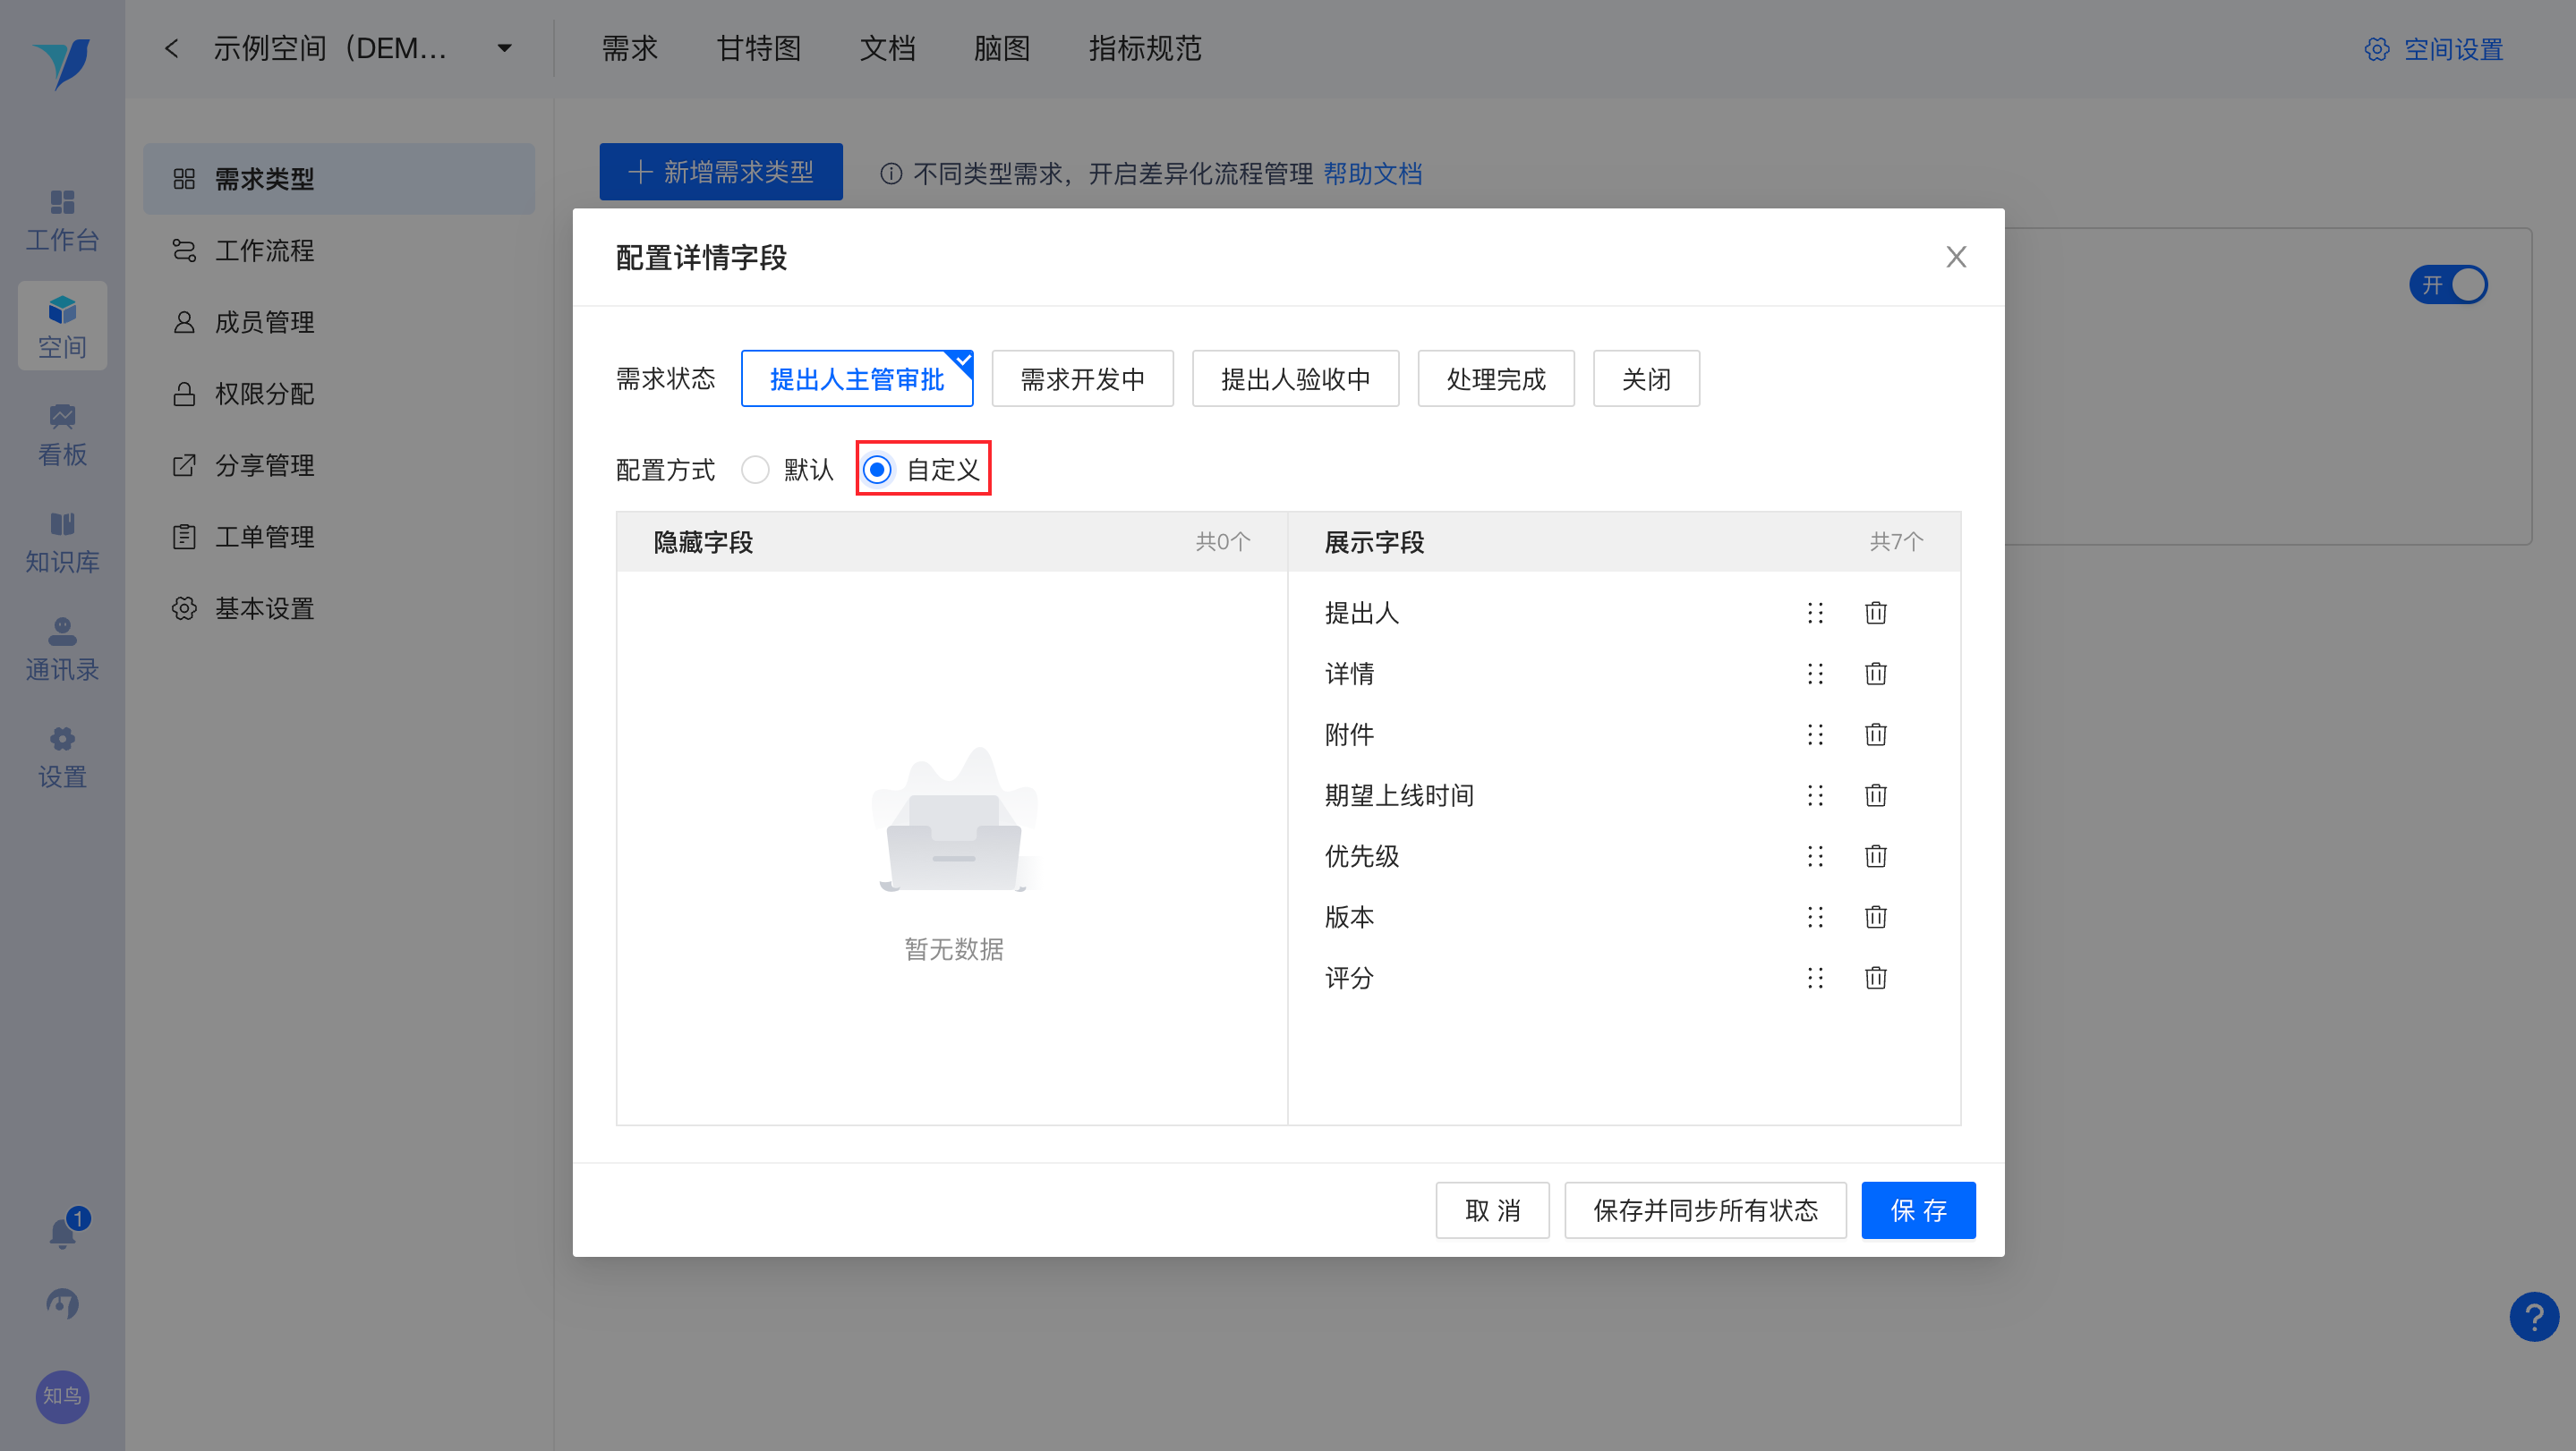Remove the 评分 field with trash icon
2576x1451 pixels.
(x=1875, y=978)
